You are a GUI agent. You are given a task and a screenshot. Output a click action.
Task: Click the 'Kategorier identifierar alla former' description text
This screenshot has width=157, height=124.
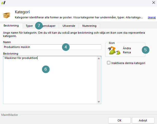[x=79, y=17]
